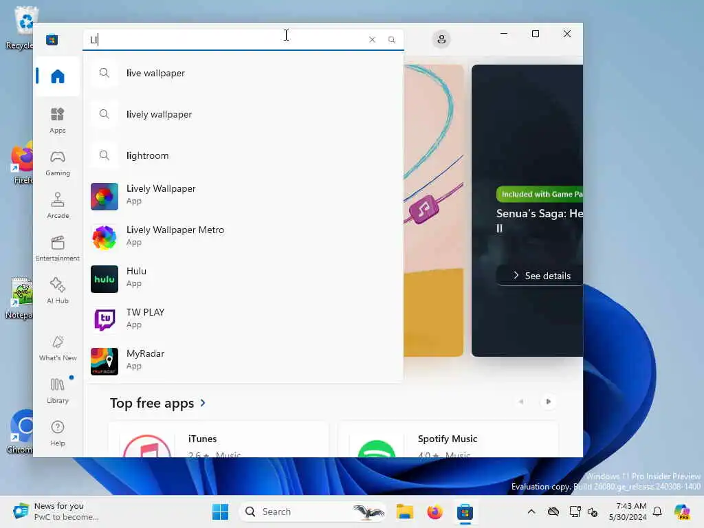
Task: Open News for you widget
Action: click(56, 511)
